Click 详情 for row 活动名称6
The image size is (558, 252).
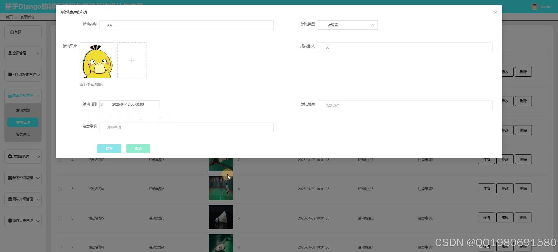pyautogui.click(x=487, y=188)
